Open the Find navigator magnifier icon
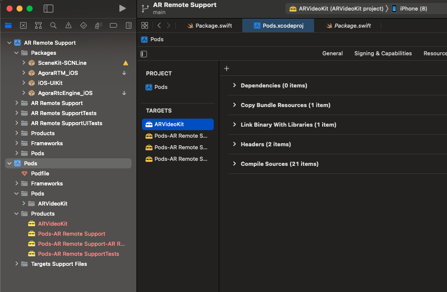The width and height of the screenshot is (447, 292). [53, 26]
